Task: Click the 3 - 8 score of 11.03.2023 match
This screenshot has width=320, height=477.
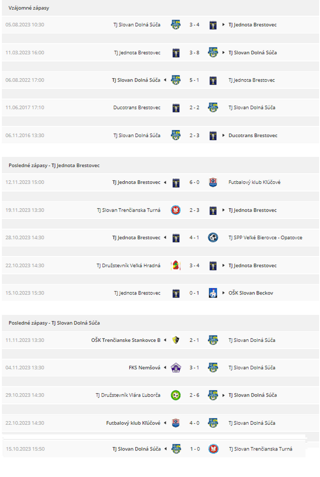Action: (194, 53)
